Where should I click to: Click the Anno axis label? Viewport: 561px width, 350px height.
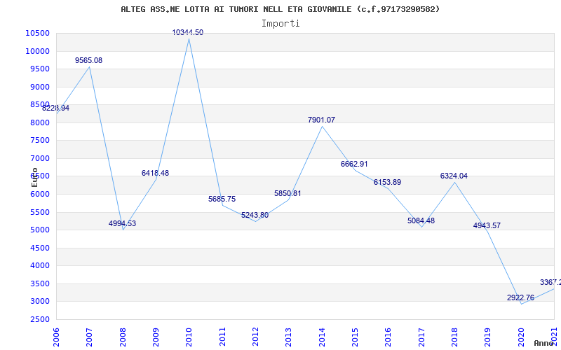[544, 343]
